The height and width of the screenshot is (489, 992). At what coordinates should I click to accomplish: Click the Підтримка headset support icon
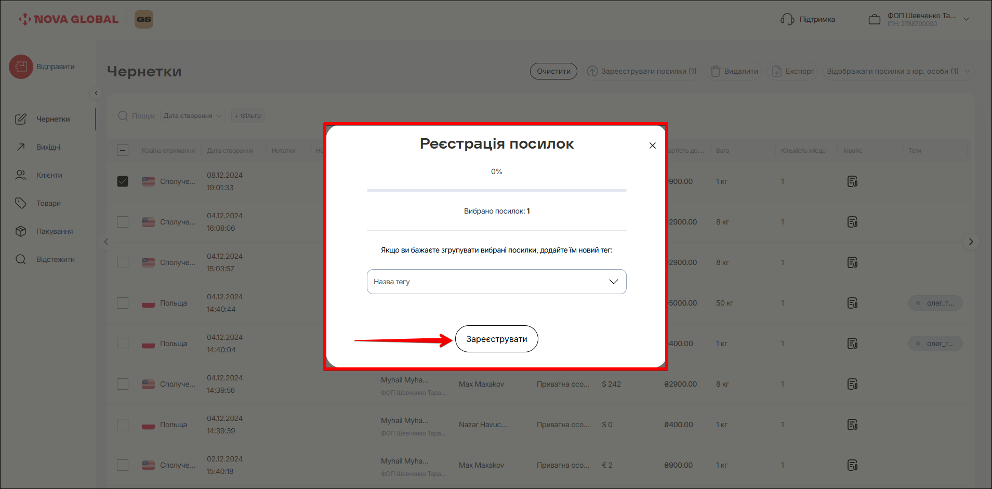pos(787,19)
